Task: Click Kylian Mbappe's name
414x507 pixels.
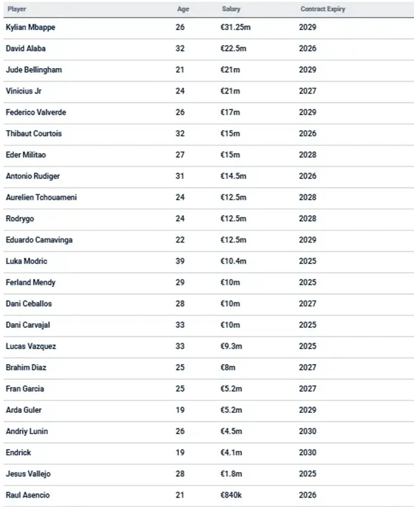Action: click(x=31, y=27)
